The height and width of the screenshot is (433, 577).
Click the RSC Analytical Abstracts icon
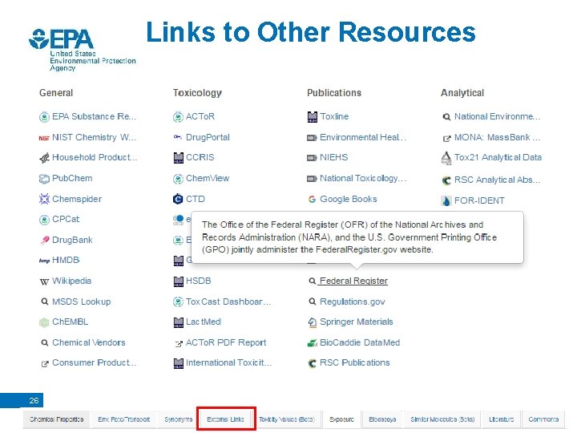click(x=446, y=180)
